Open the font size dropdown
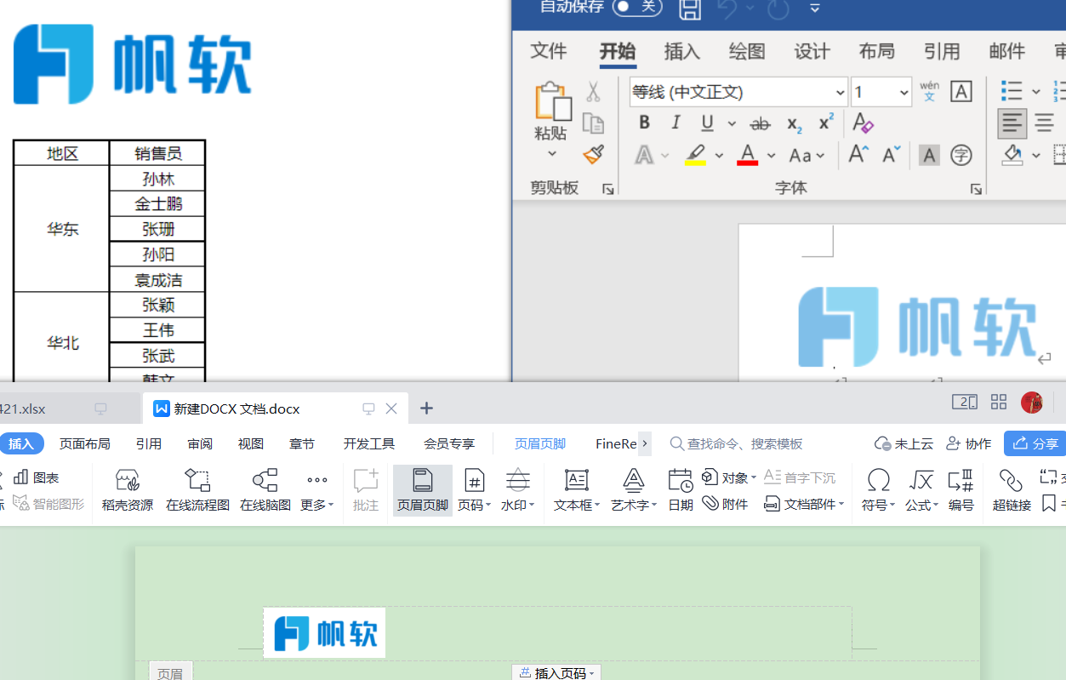 (x=903, y=92)
